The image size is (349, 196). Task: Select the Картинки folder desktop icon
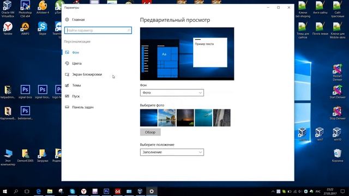click(8, 113)
